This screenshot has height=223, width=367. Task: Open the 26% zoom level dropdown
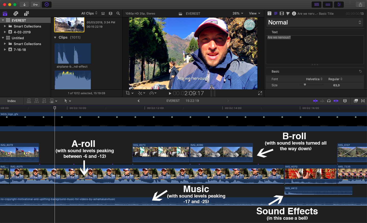click(x=238, y=13)
